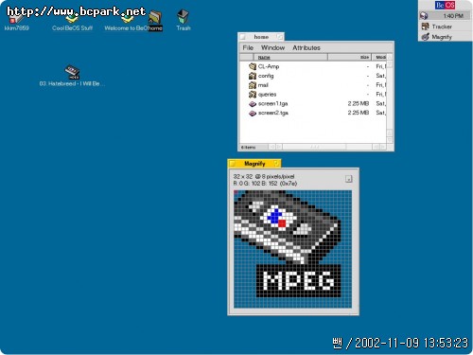This screenshot has width=473, height=355.
Task: Open the Magnify options popup button
Action: click(x=348, y=179)
